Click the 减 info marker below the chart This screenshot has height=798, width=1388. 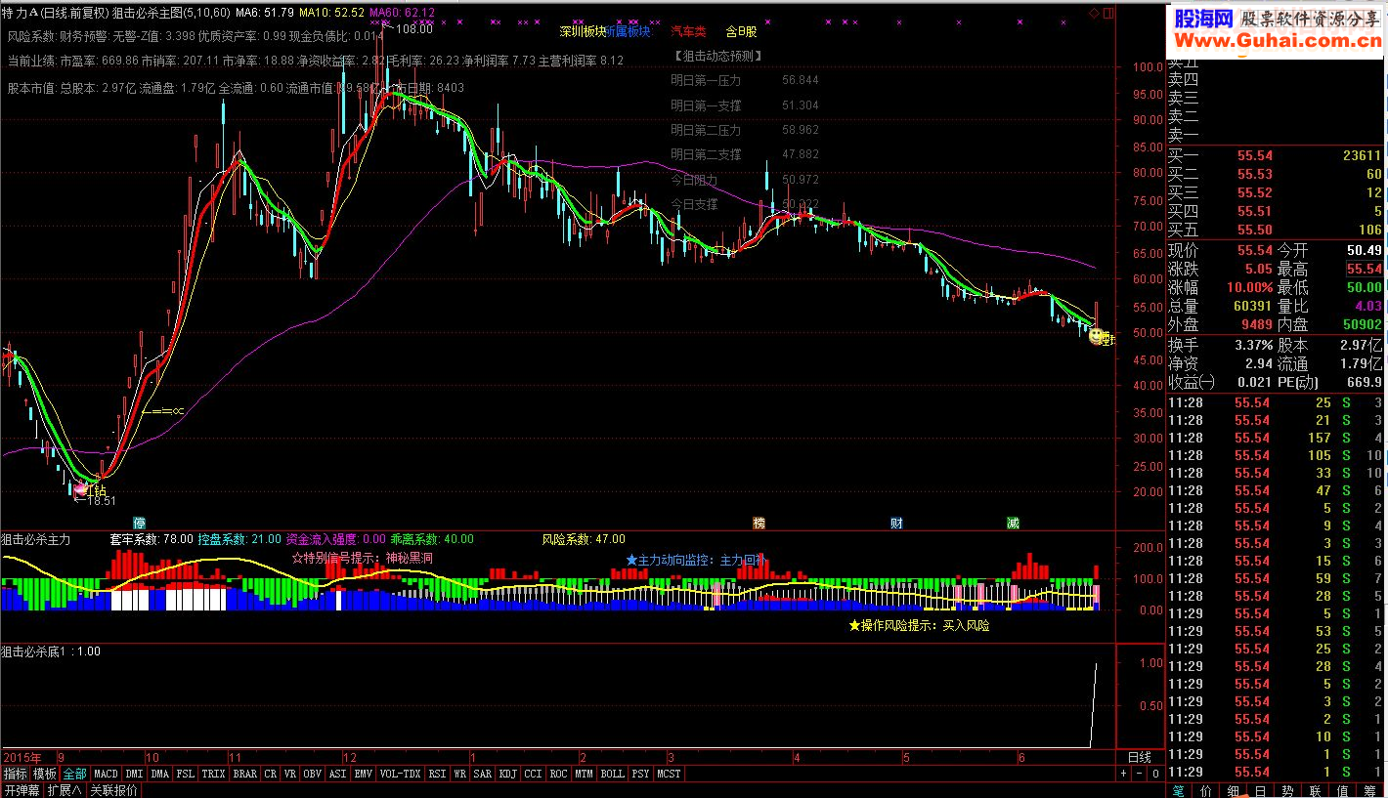point(1013,523)
